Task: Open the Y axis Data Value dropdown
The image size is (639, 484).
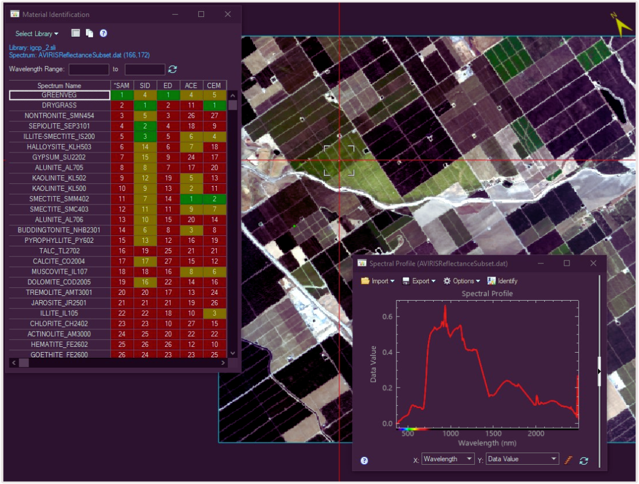Action: pos(522,459)
